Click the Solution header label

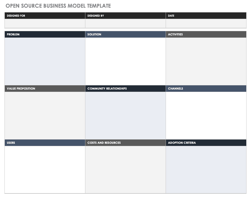click(x=94, y=34)
